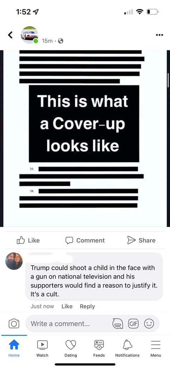Like the post with thumbs-up button
This screenshot has width=170, height=369.
click(28, 240)
